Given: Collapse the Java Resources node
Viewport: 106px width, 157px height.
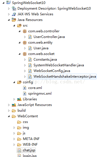Looking at the screenshot, I should (x=9, y=20).
